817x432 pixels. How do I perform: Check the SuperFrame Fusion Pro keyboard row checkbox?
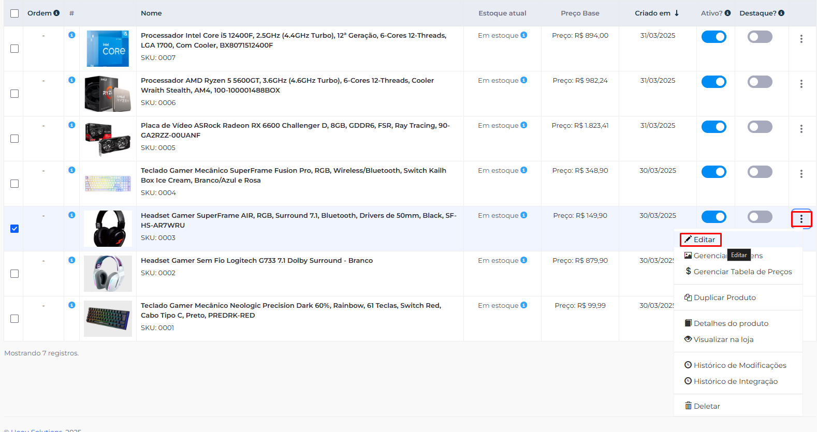coord(14,184)
